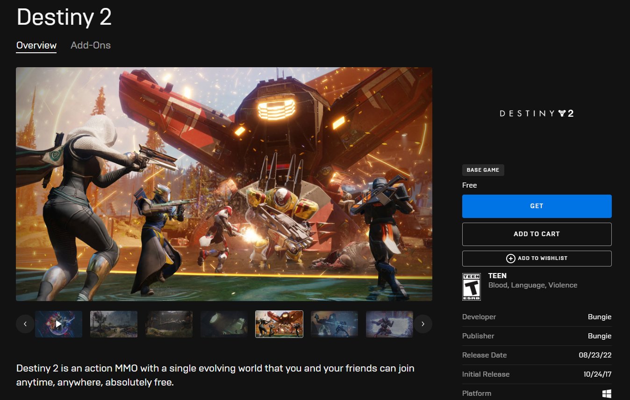
Task: Click the Blood, Language, Violence descriptor text
Action: pos(533,285)
